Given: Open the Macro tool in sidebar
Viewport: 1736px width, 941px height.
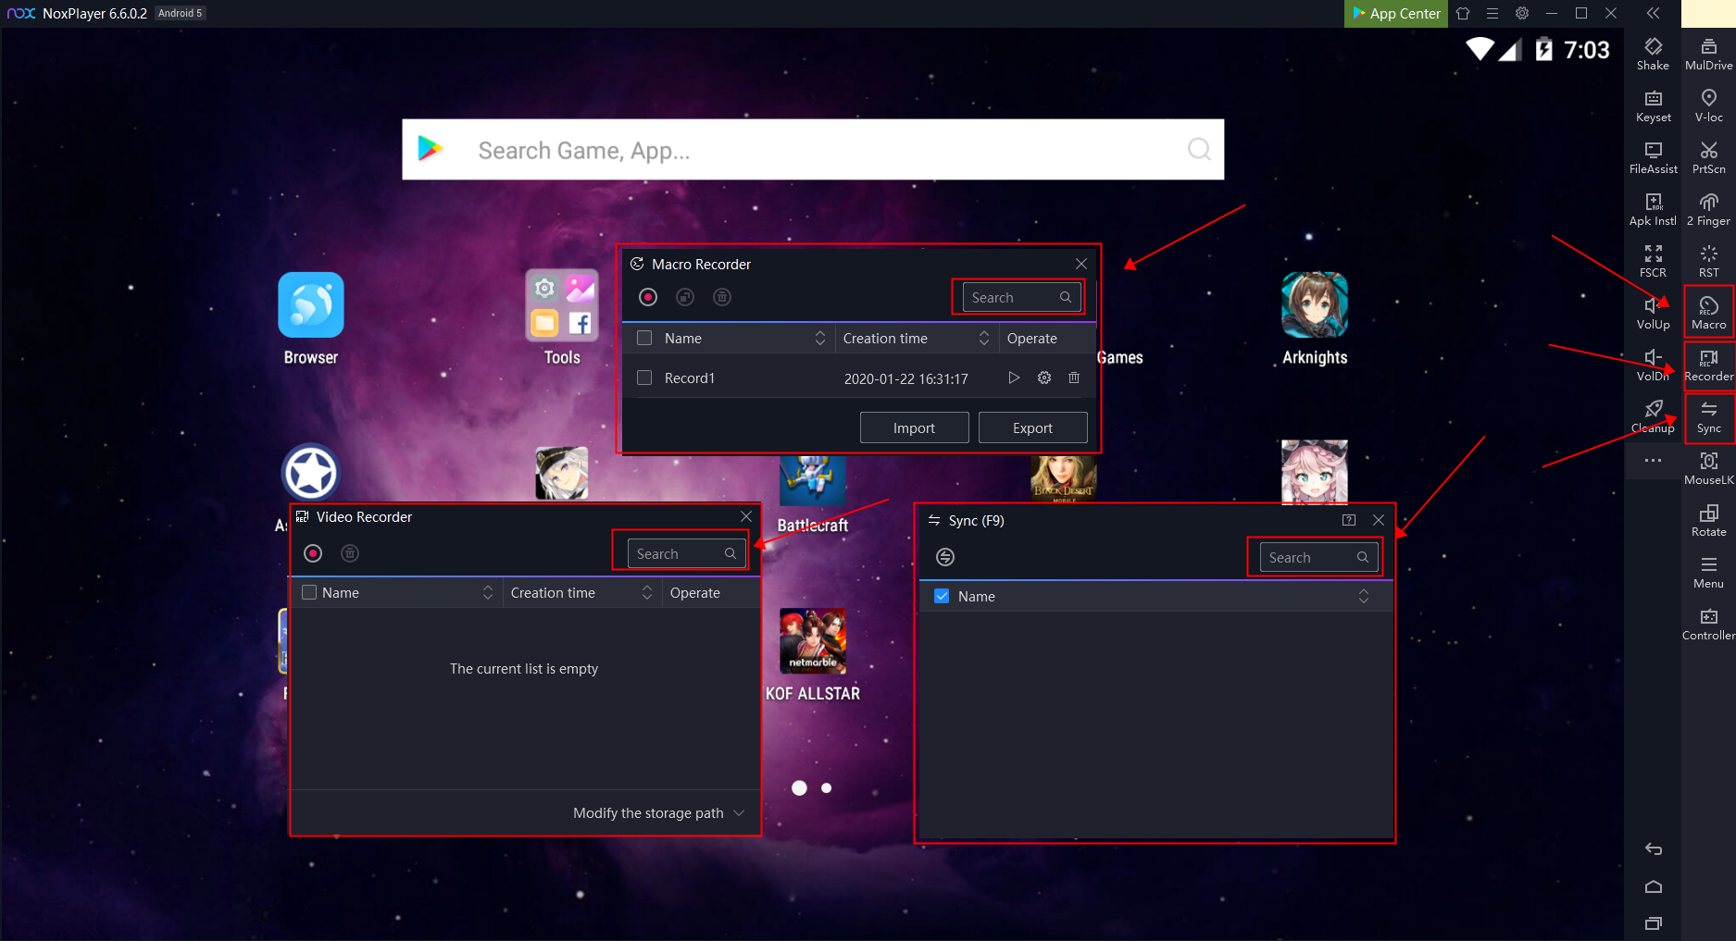Looking at the screenshot, I should pyautogui.click(x=1708, y=312).
